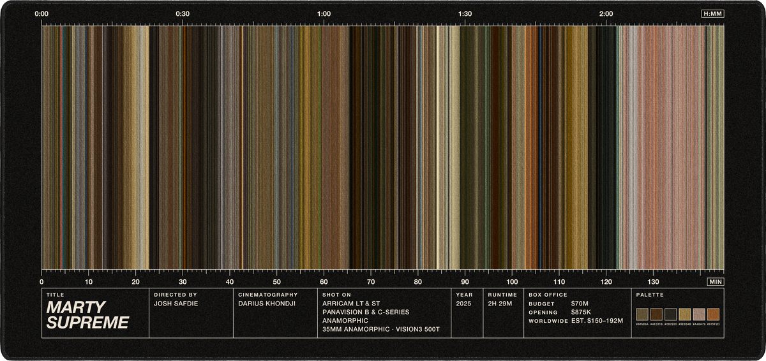Click the 130 minute axis label
766x361 pixels.
pos(653,281)
